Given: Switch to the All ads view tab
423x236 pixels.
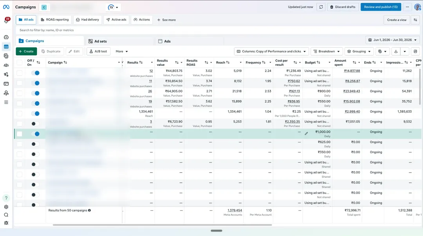Looking at the screenshot, I should coord(26,20).
